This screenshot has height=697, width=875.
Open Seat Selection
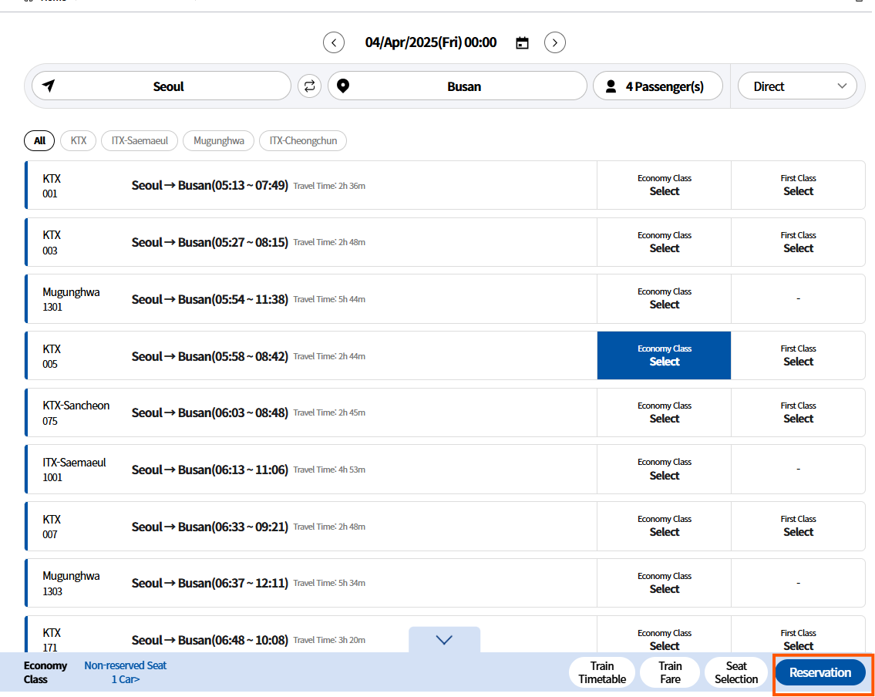click(x=736, y=672)
